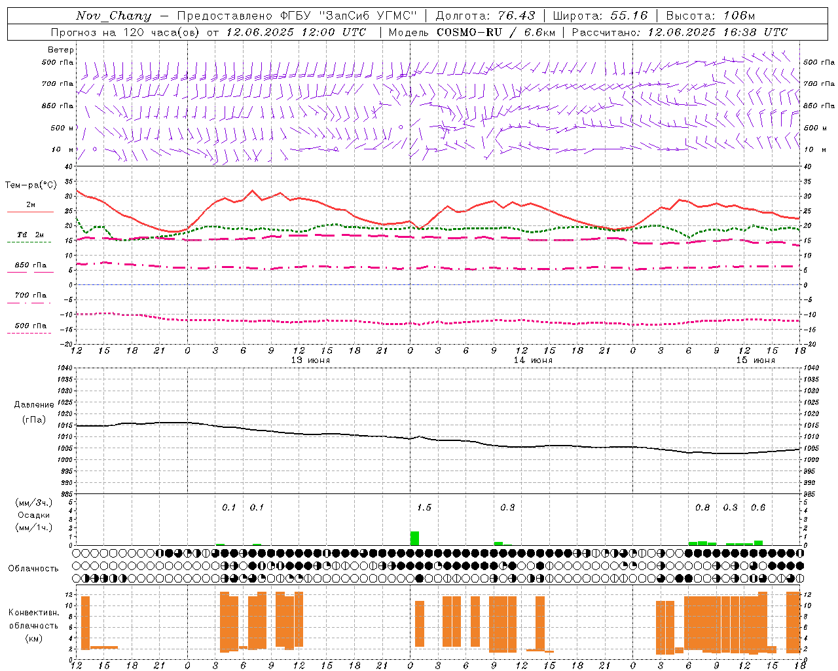This screenshot has height=671, width=838.
Task: Click the Конвективн. convective cloud label
Action: (x=33, y=613)
